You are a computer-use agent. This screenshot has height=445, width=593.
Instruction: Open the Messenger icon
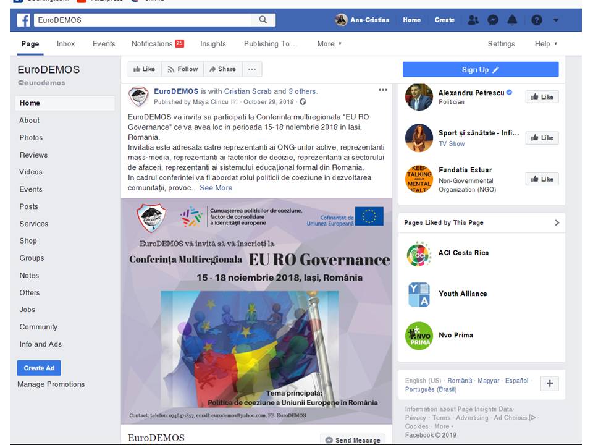[493, 20]
